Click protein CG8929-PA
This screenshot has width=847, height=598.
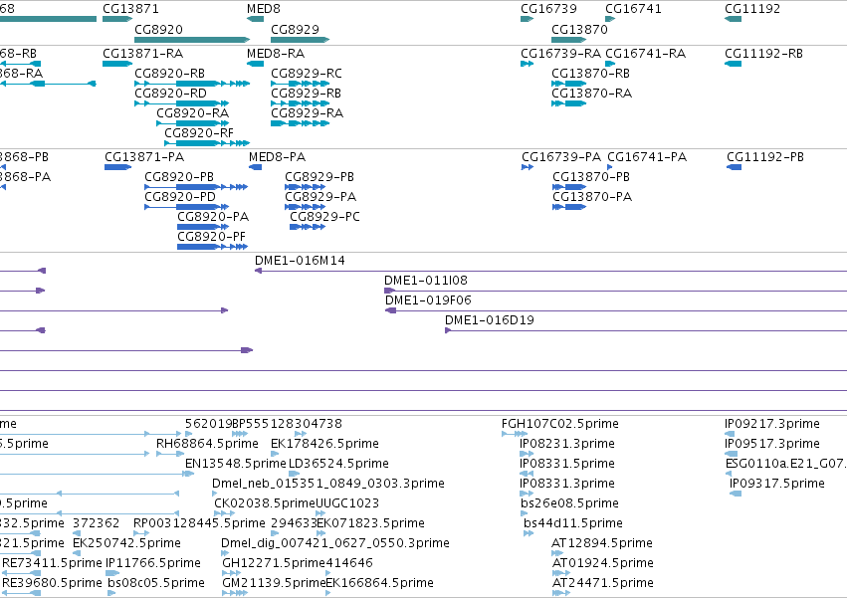pyautogui.click(x=320, y=197)
